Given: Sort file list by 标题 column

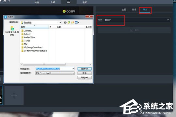Looking at the screenshot, I should (x=70, y=27).
